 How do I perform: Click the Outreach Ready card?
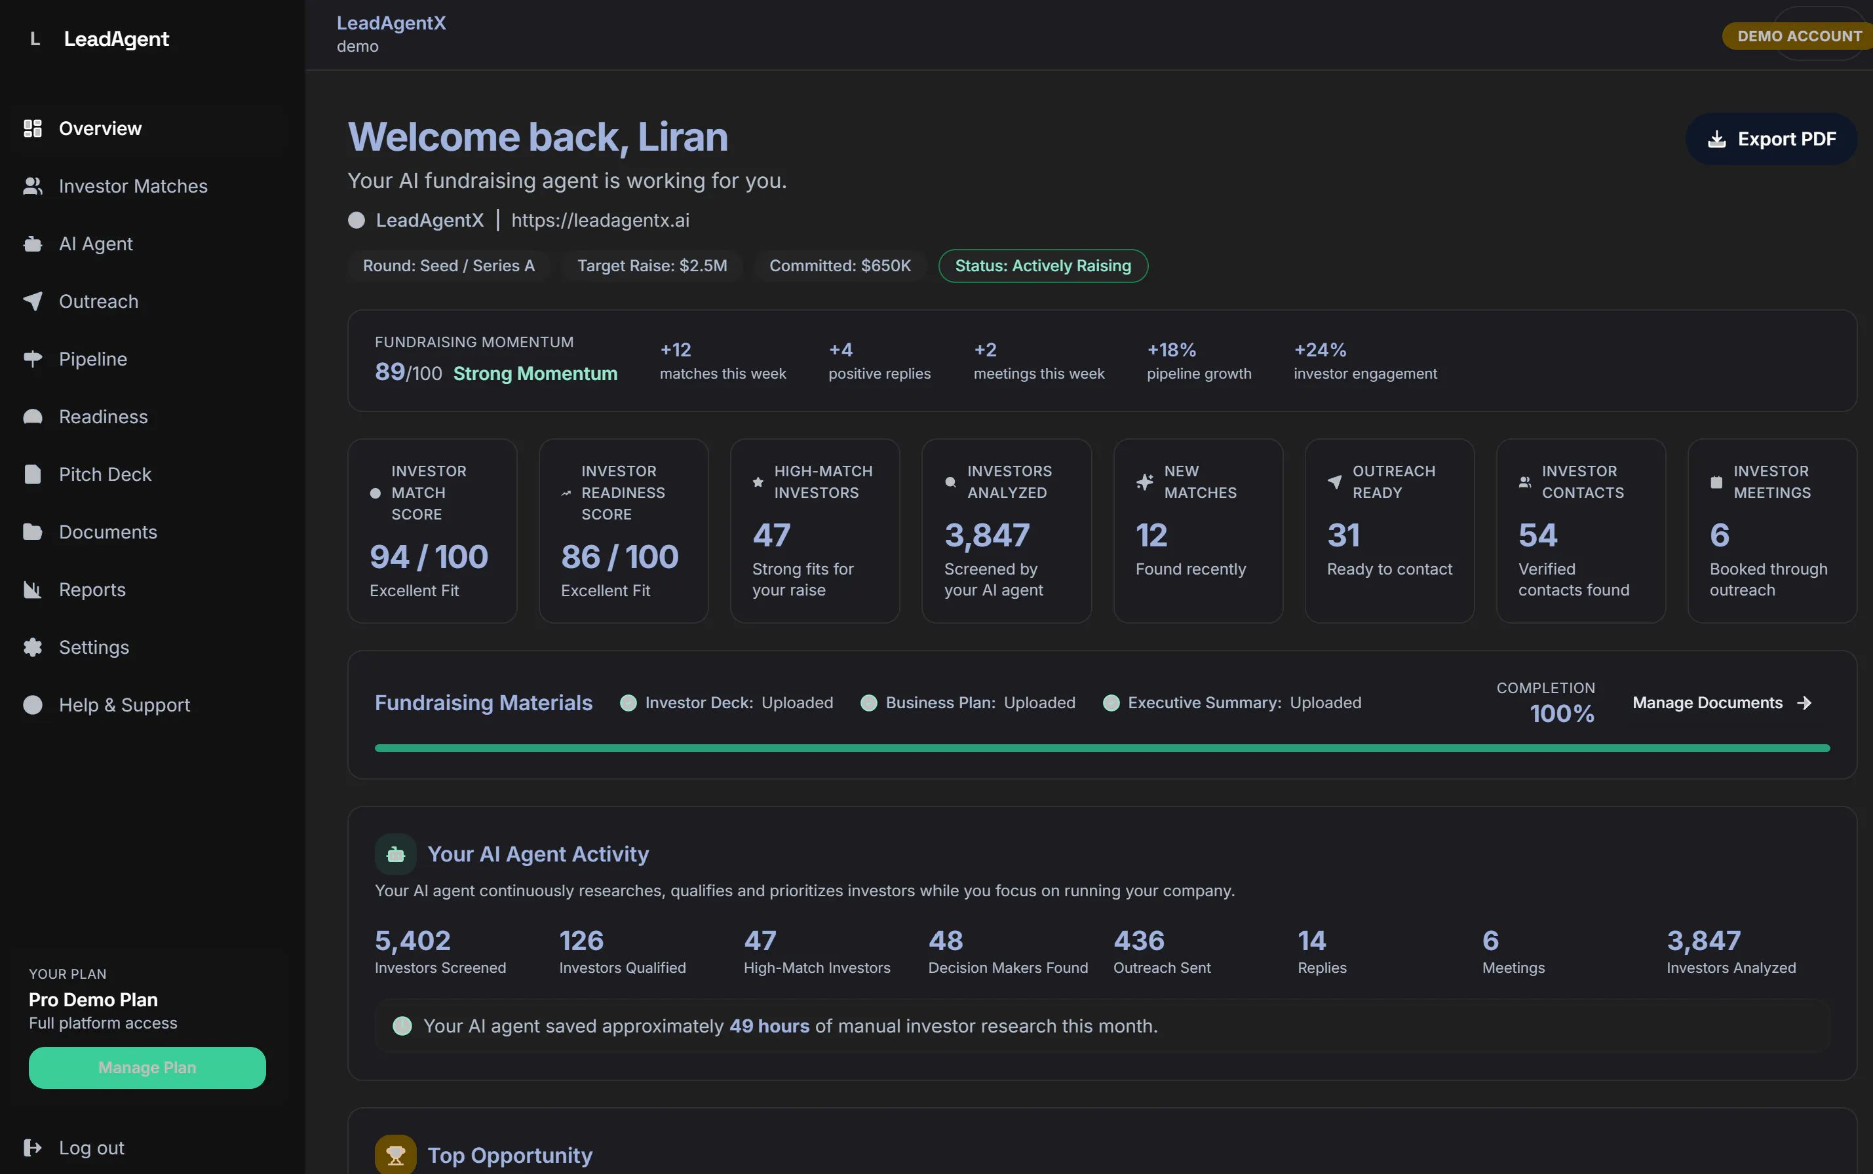(x=1389, y=531)
